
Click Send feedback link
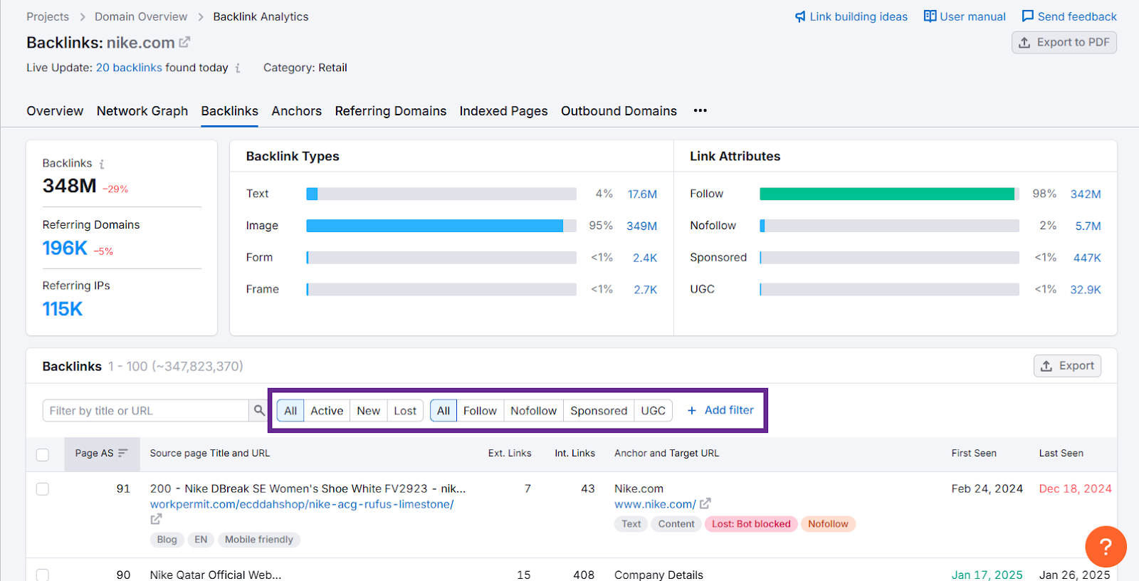coord(1069,16)
